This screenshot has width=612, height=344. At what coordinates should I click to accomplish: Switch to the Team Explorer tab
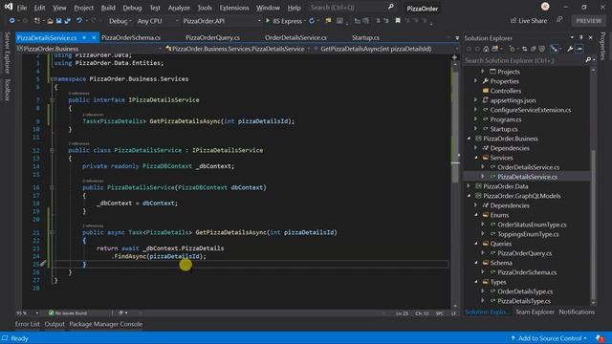pos(535,312)
